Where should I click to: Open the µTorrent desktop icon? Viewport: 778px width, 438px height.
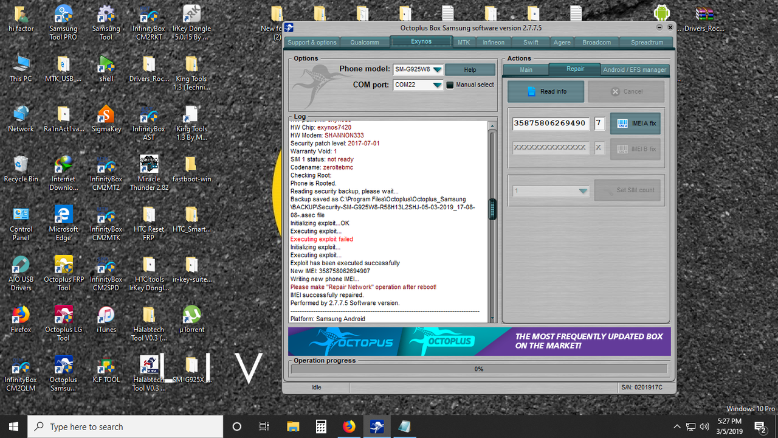coord(191,319)
